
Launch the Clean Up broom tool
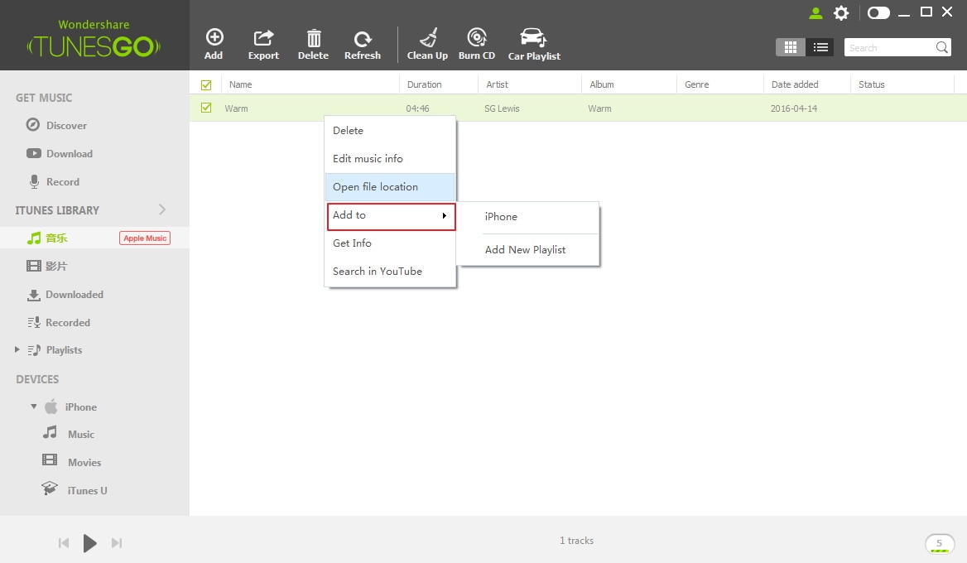[x=427, y=45]
